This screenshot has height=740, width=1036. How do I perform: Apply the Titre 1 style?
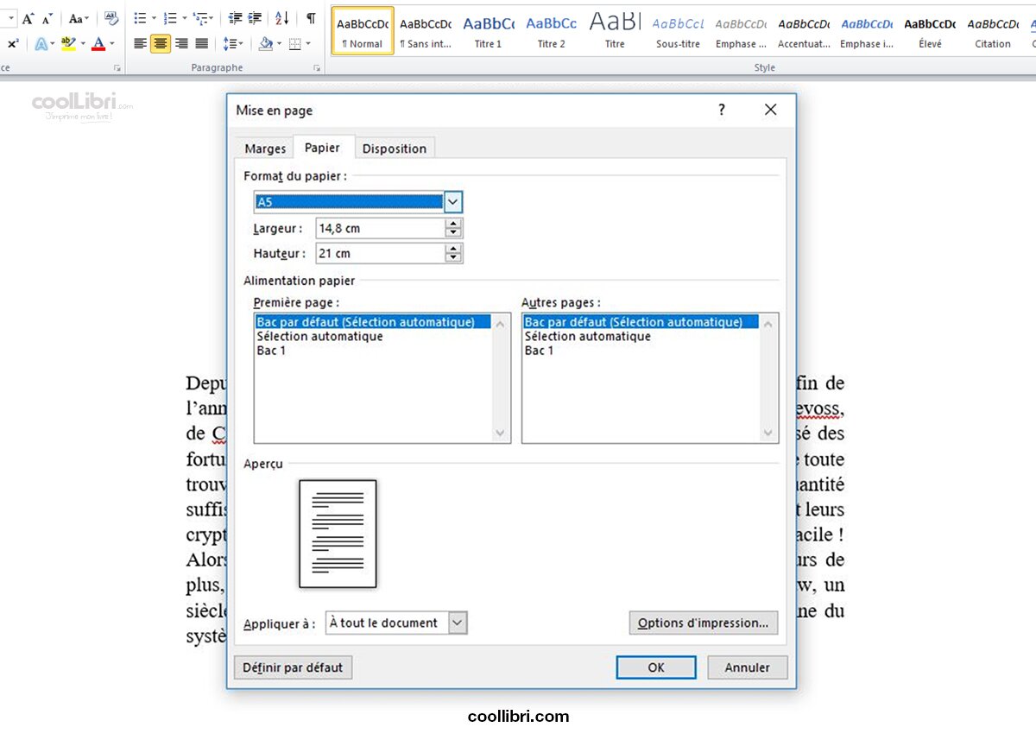click(x=488, y=31)
